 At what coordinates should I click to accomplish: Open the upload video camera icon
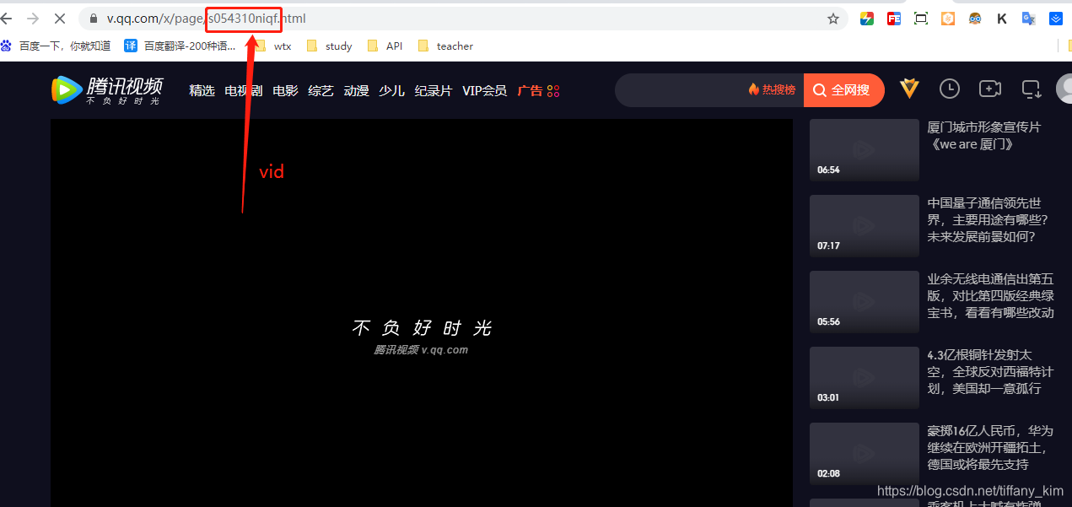pos(989,89)
